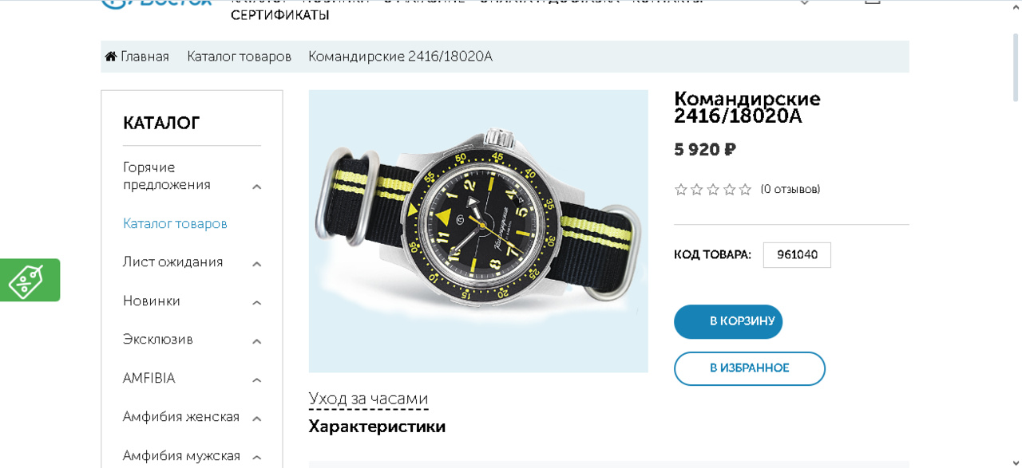Open the СЕРТИФИКАТЫ menu item
Viewport: 1022px width, 468px height.
(x=280, y=15)
